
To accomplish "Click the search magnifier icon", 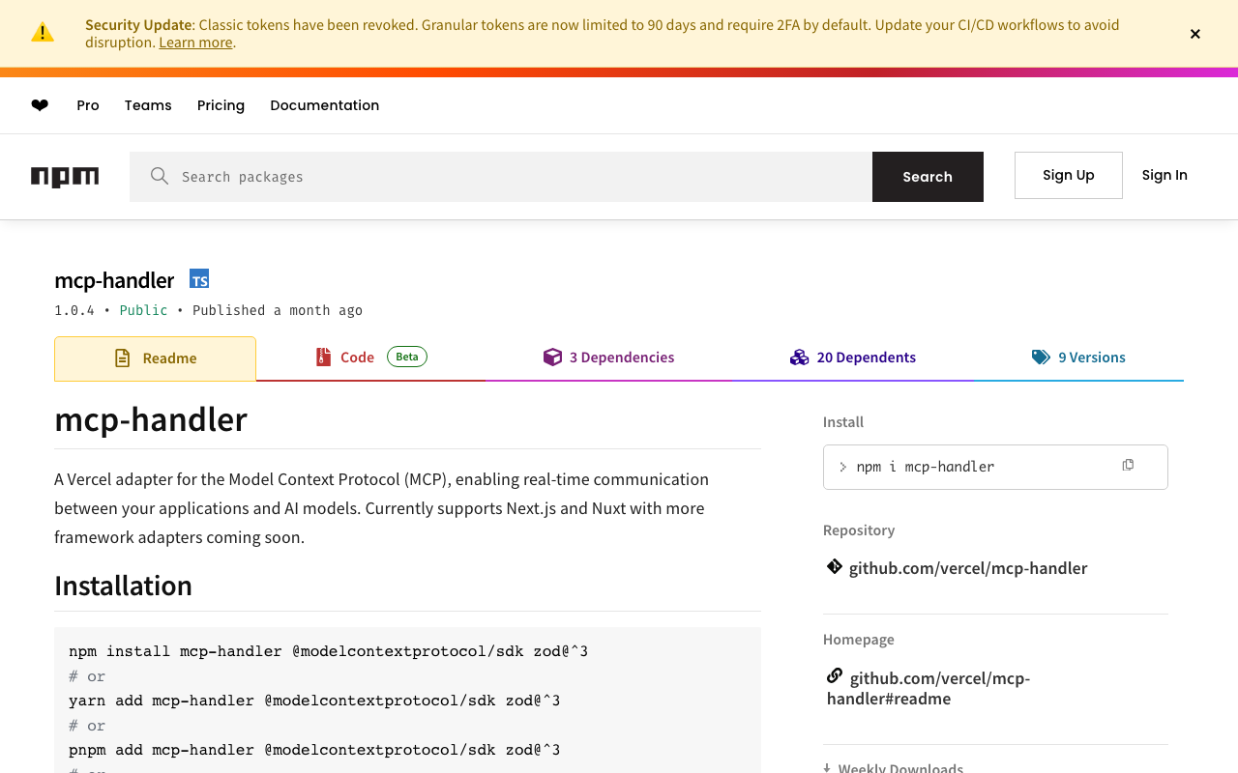I will (160, 176).
